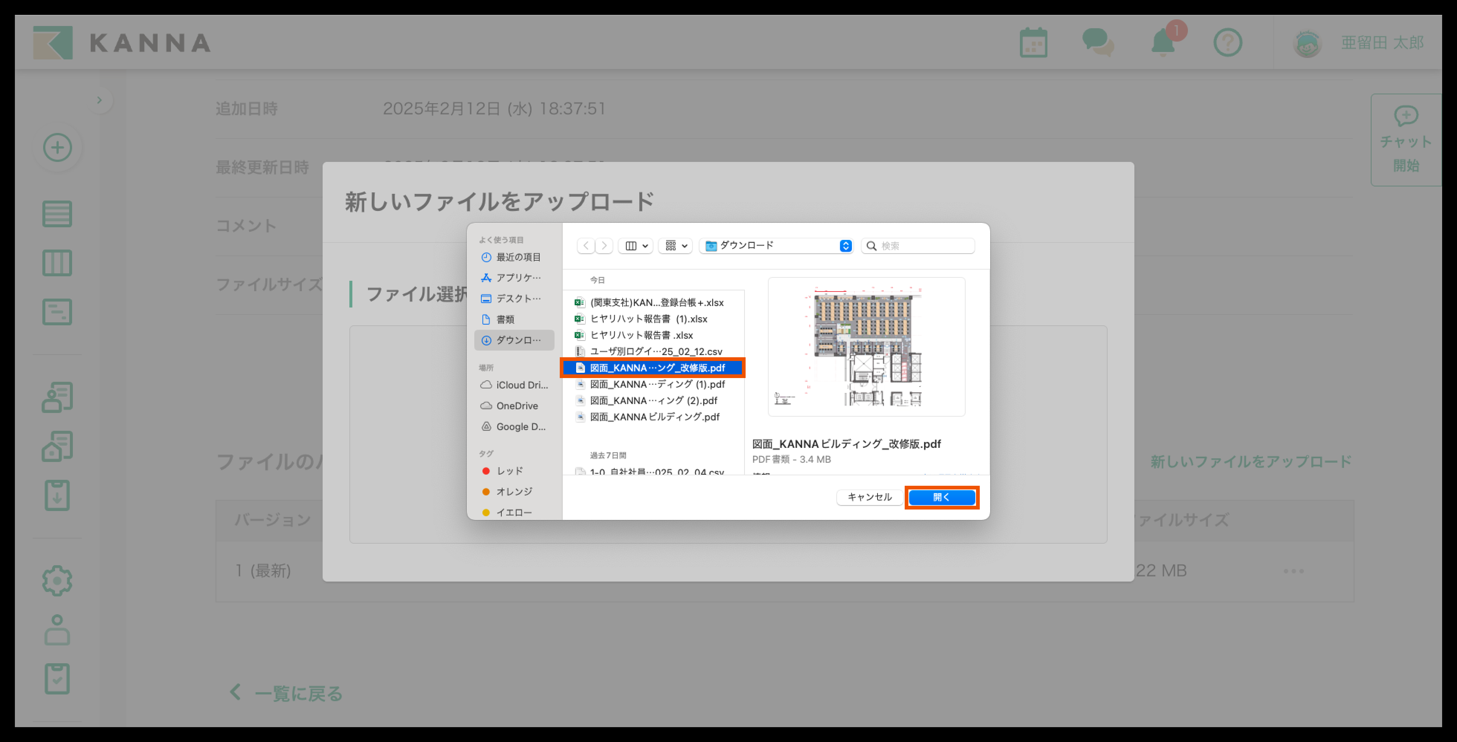The height and width of the screenshot is (742, 1457).
Task: Open the settings gear in sidebar
Action: (x=57, y=580)
